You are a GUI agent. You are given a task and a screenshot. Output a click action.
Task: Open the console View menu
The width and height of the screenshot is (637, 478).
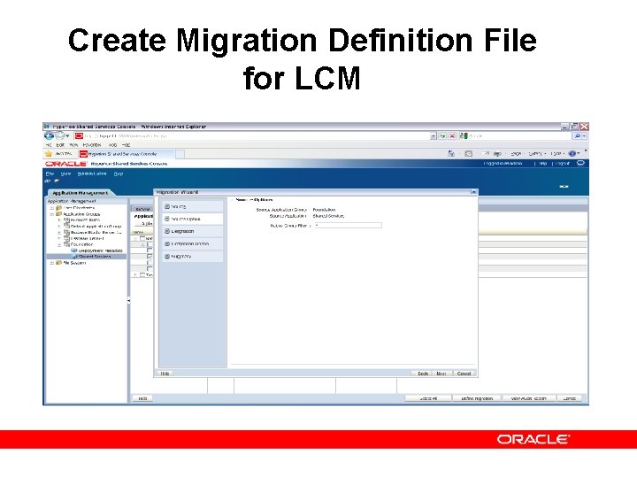[x=65, y=173]
